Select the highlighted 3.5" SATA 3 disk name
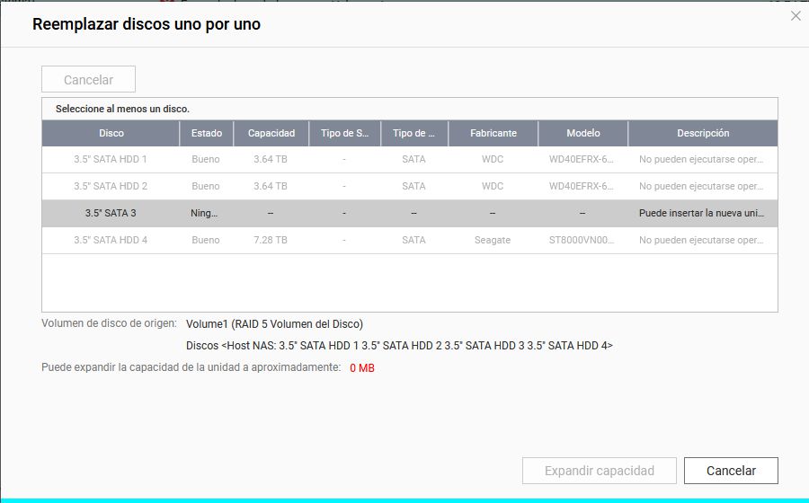This screenshot has height=503, width=809. click(x=111, y=214)
